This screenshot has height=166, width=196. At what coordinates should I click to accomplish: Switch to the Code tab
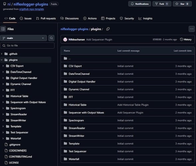[x=10, y=19]
